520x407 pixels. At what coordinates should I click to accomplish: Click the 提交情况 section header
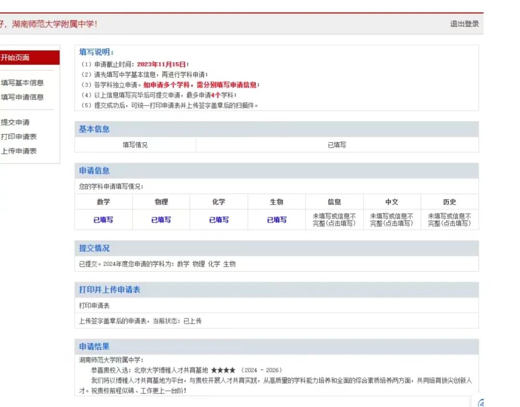276,248
